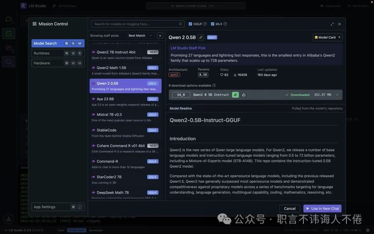Viewport: 374px width, 234px height.
Task: Click the Model Readme header
Action: 181,109
